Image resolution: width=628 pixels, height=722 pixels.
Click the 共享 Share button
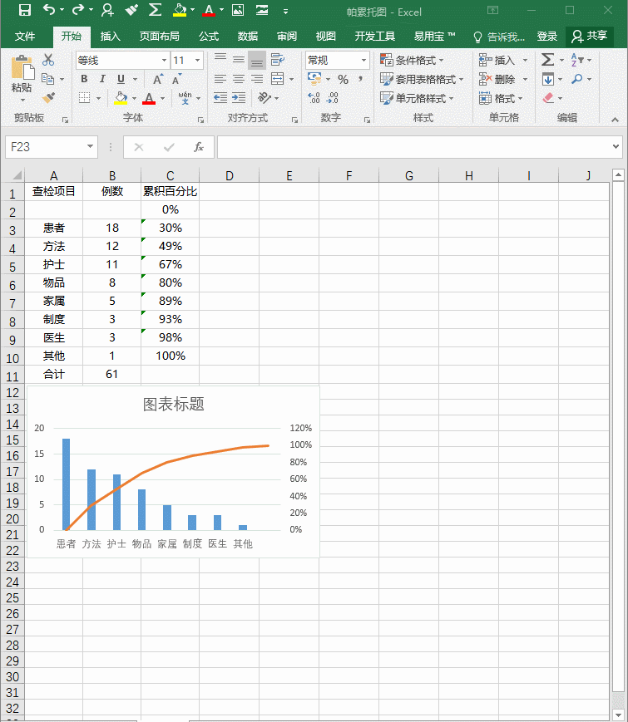click(590, 36)
